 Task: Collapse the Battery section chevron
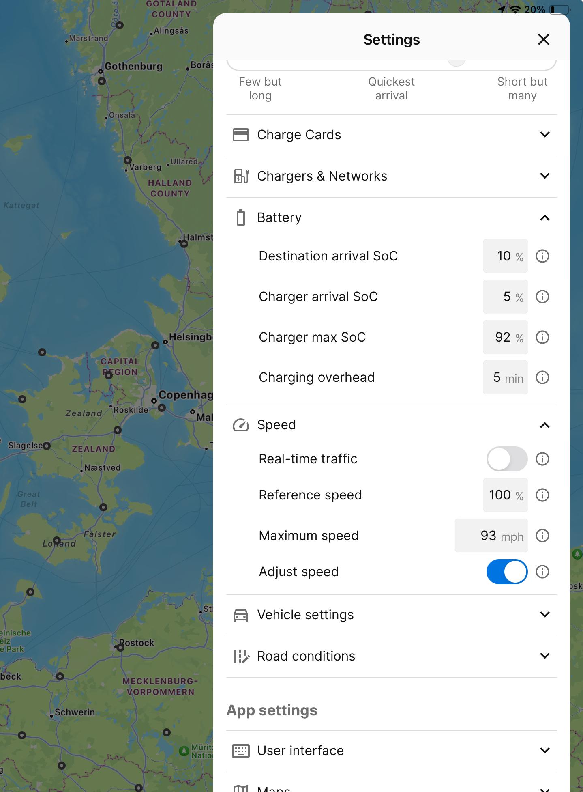coord(545,218)
